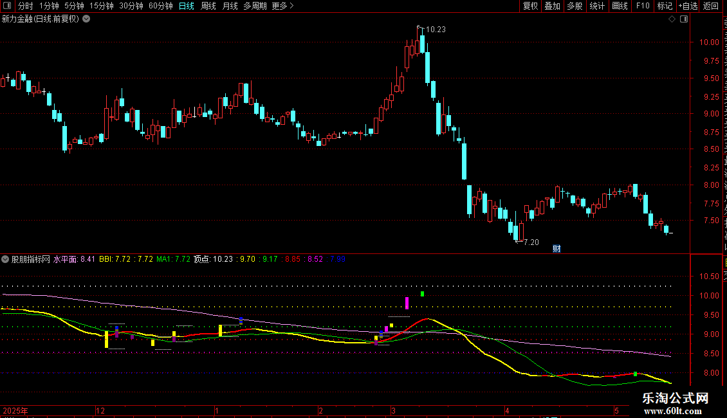Viewport: 727px width, 418px height.
Task: Click the 2025年 date axis label
Action: click(x=15, y=411)
